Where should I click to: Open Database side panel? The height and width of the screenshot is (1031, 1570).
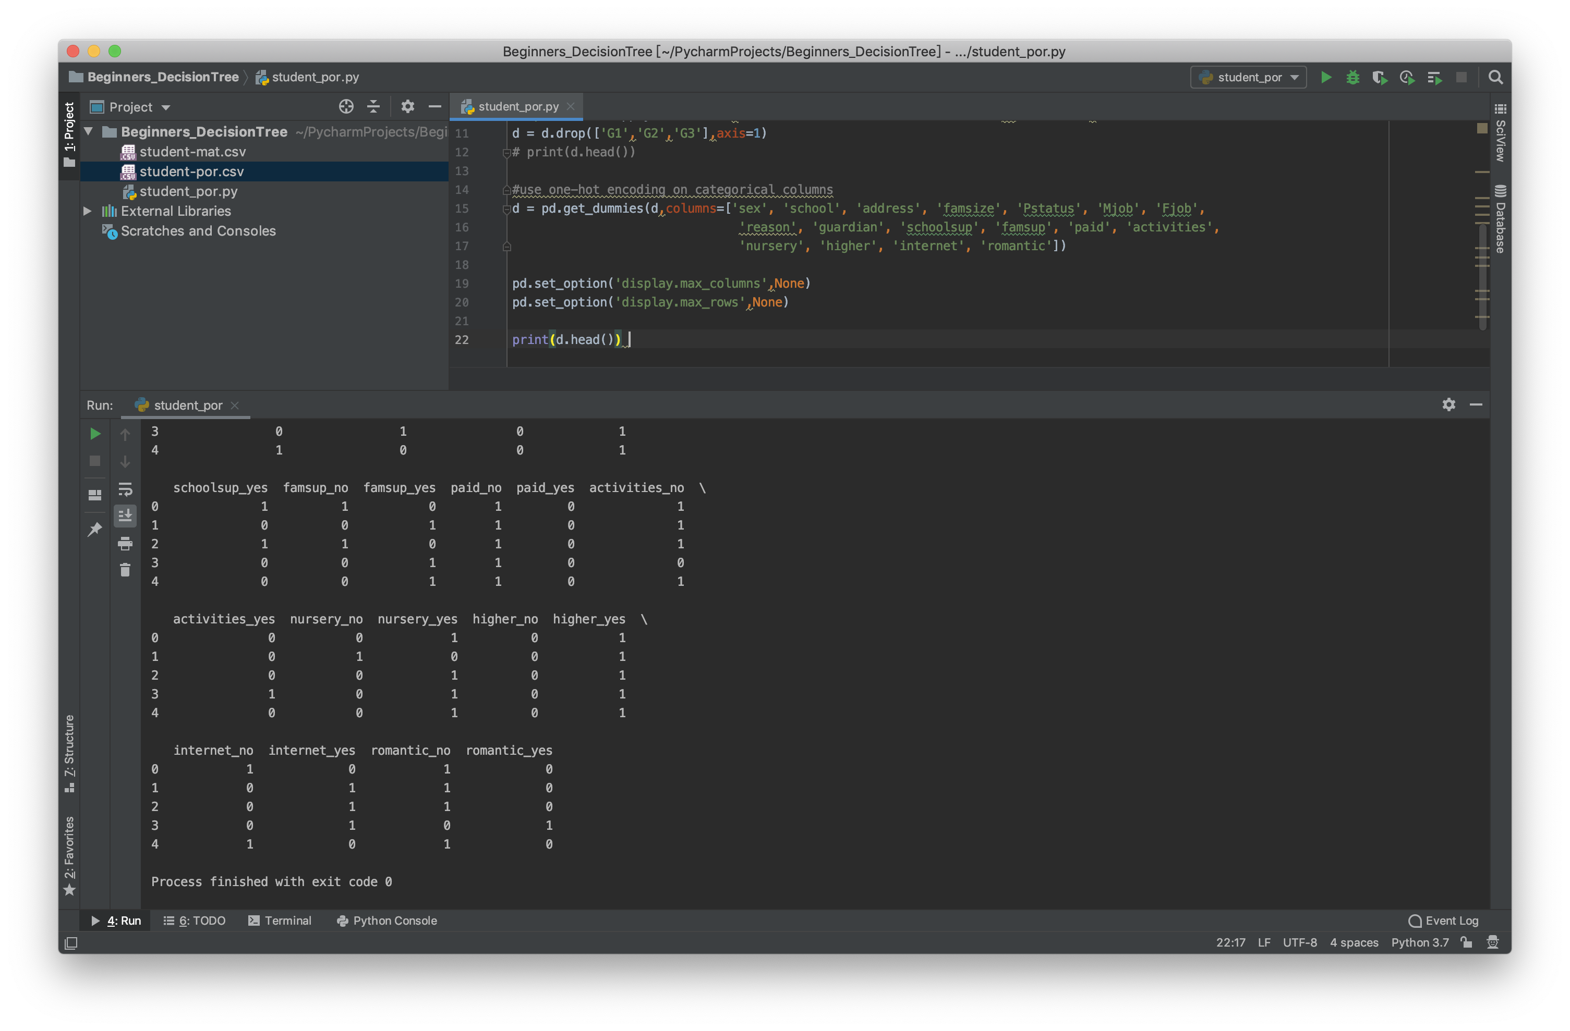tap(1500, 219)
